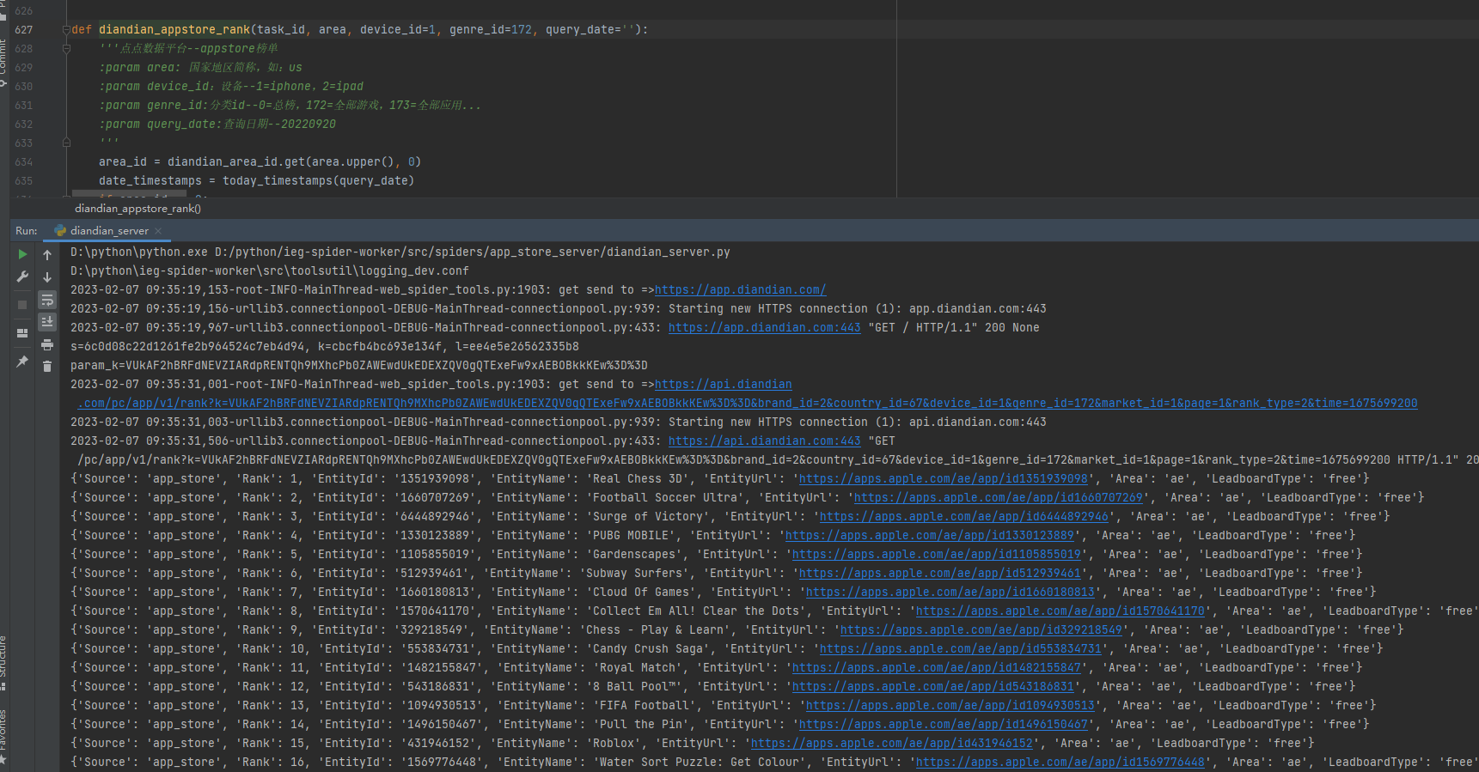Open the Real Chess 3D App Store link
The image size is (1479, 772).
943,479
